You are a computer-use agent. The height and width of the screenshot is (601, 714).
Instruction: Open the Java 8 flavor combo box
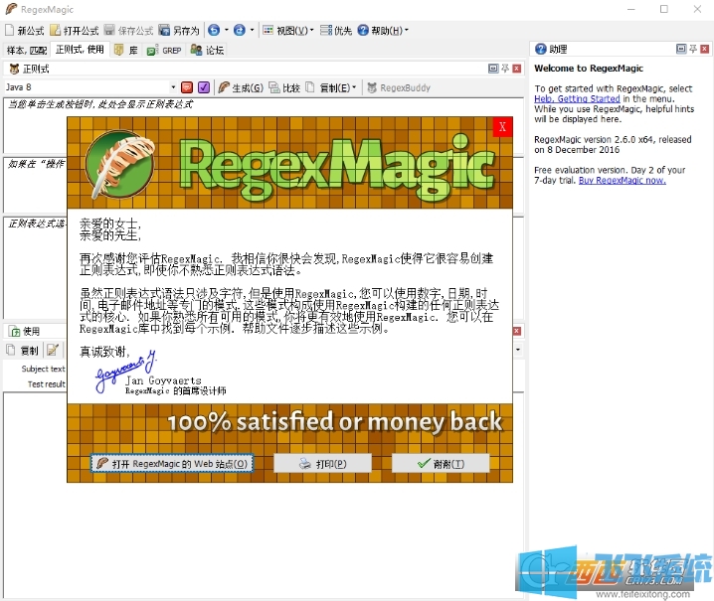(90, 86)
